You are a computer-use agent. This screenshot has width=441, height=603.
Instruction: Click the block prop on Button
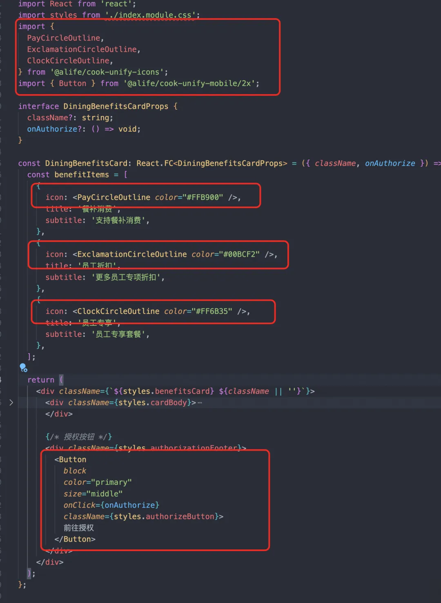pos(75,471)
